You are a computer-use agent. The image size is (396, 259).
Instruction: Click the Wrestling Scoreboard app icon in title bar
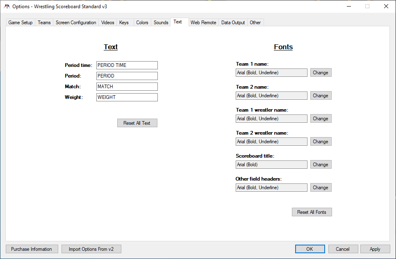(7, 6)
